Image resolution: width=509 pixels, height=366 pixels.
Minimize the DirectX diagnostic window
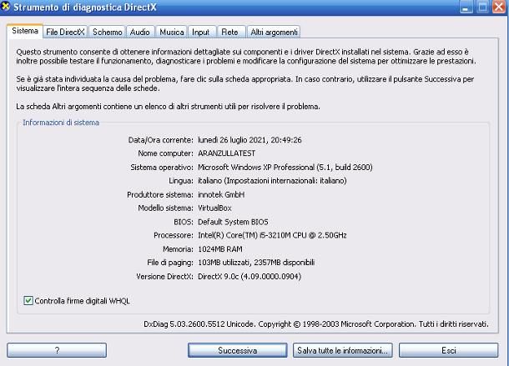(466, 7)
